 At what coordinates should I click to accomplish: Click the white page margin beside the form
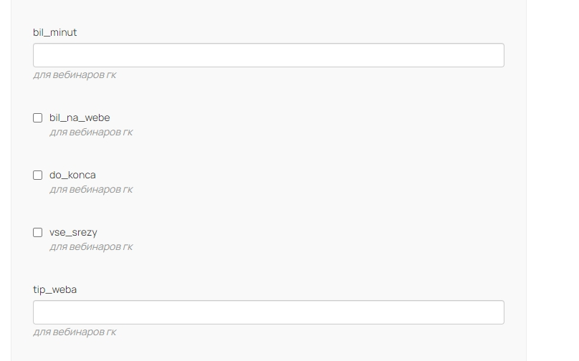(x=552, y=179)
